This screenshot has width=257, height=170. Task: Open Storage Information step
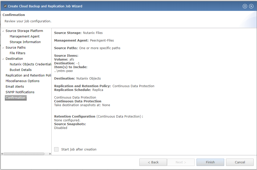click(x=25, y=42)
